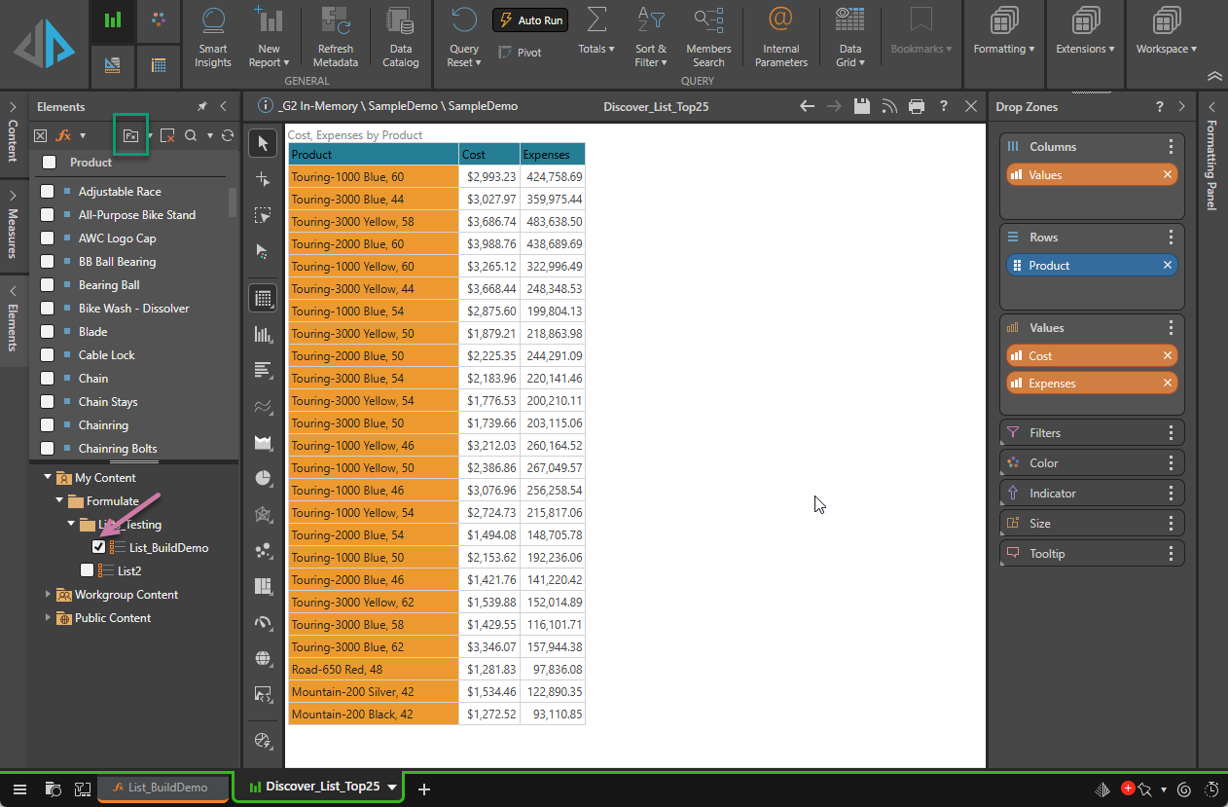Screen dimensions: 1228x807
Task: Add a new tab with the plus button
Action: point(424,789)
